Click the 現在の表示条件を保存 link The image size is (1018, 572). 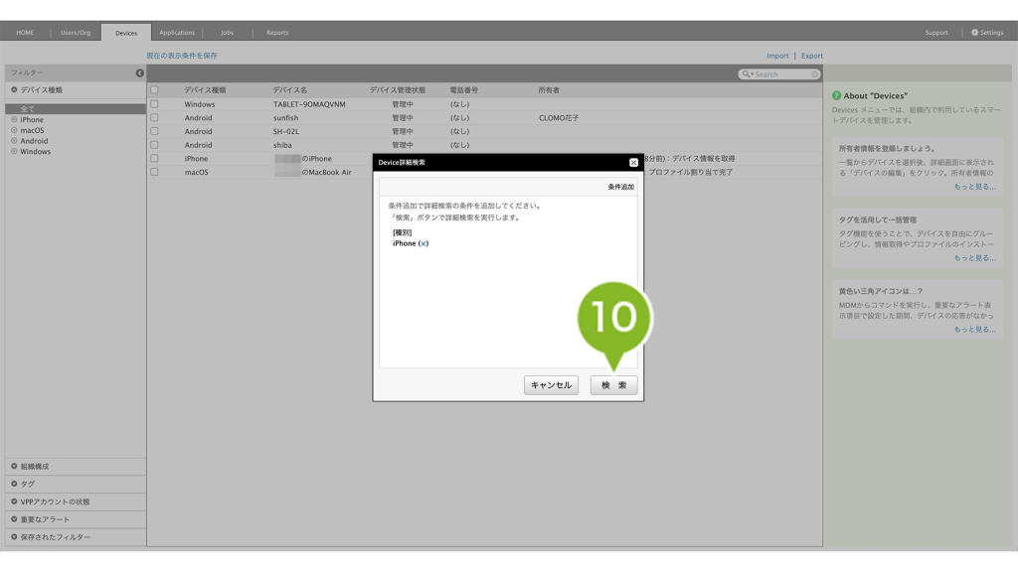tap(182, 56)
